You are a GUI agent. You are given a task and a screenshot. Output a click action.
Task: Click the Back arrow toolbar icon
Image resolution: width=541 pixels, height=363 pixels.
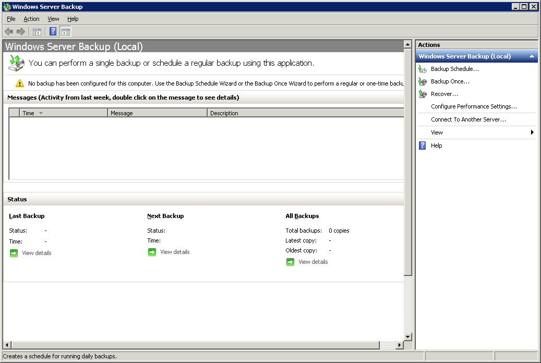[9, 32]
